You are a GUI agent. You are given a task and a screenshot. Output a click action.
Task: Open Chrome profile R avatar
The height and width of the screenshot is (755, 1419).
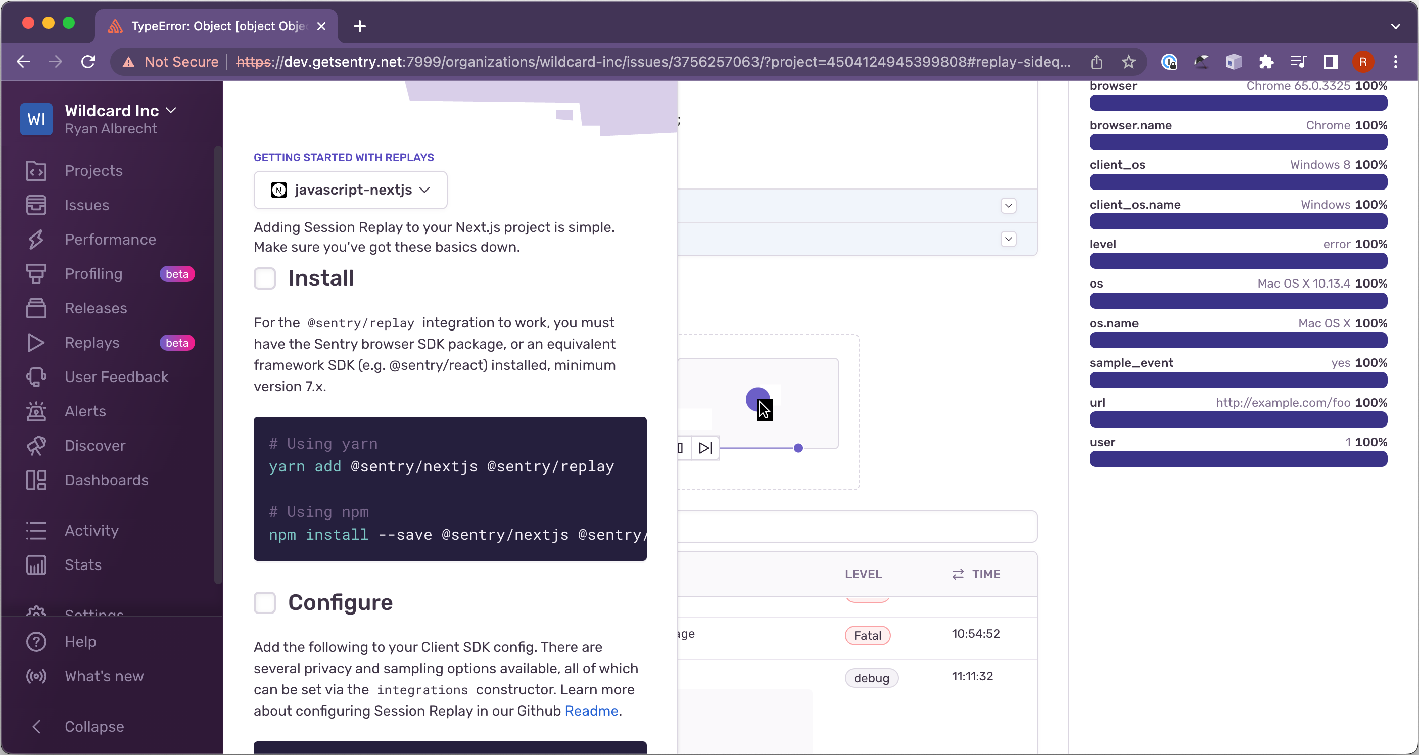pyautogui.click(x=1363, y=62)
